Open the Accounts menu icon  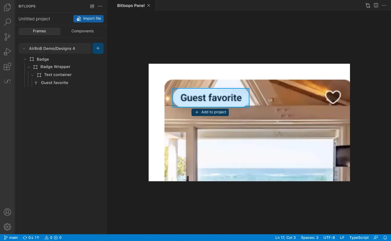tap(7, 212)
